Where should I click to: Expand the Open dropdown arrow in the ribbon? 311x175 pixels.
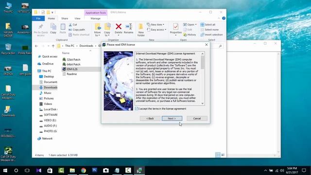pos(196,25)
